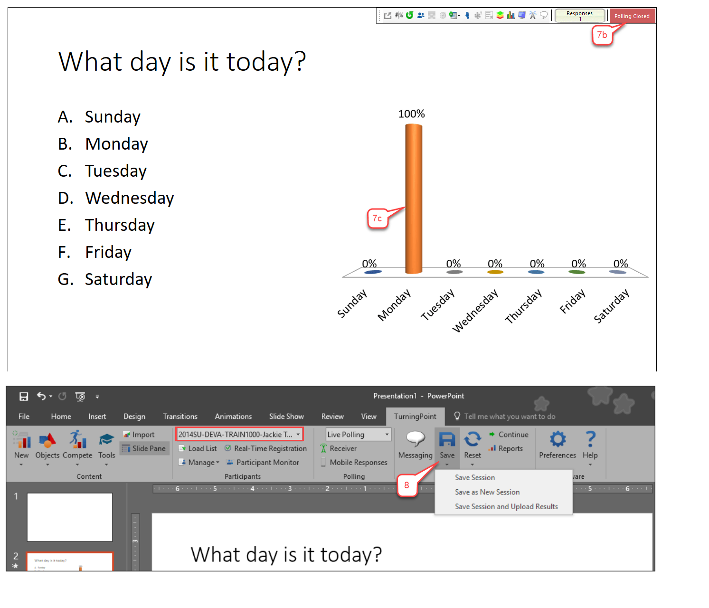Open TurningPoint Help

click(590, 442)
